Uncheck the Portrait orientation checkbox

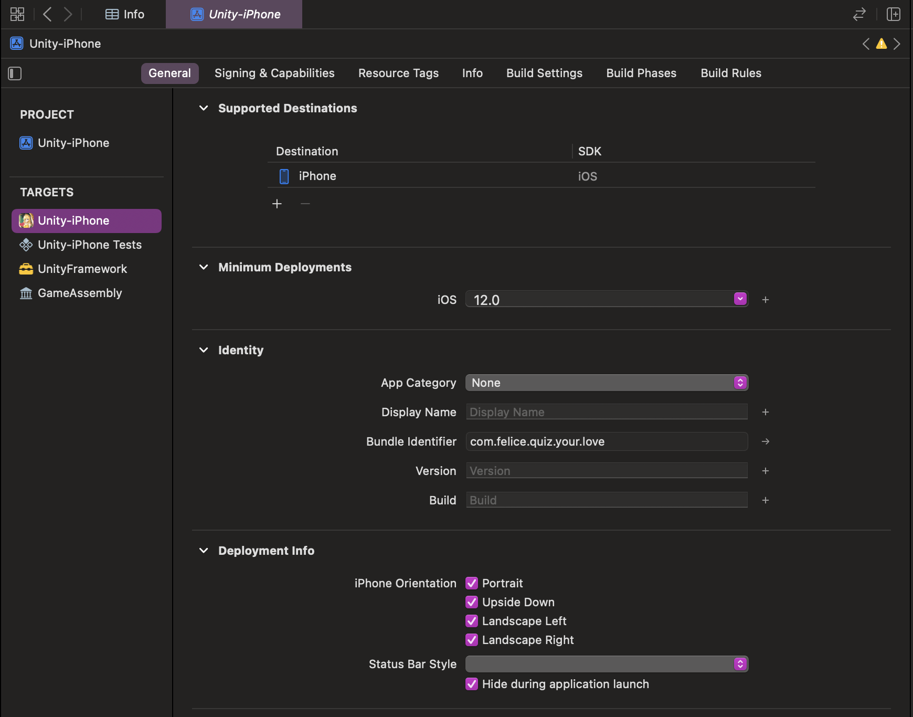pyautogui.click(x=472, y=583)
